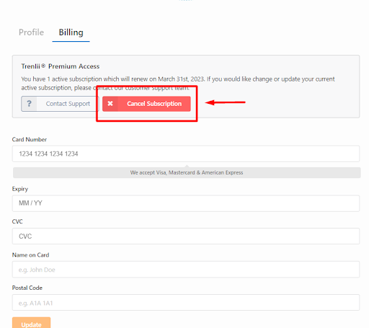Switch to the Profile tab
Viewport: 369px width, 328px height.
(x=31, y=32)
